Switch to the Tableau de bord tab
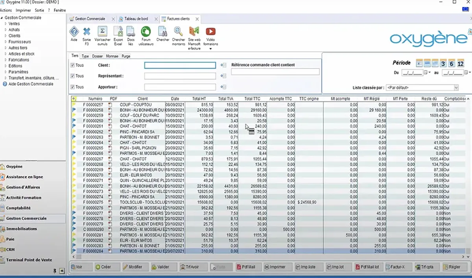472x278 pixels. coord(135,19)
